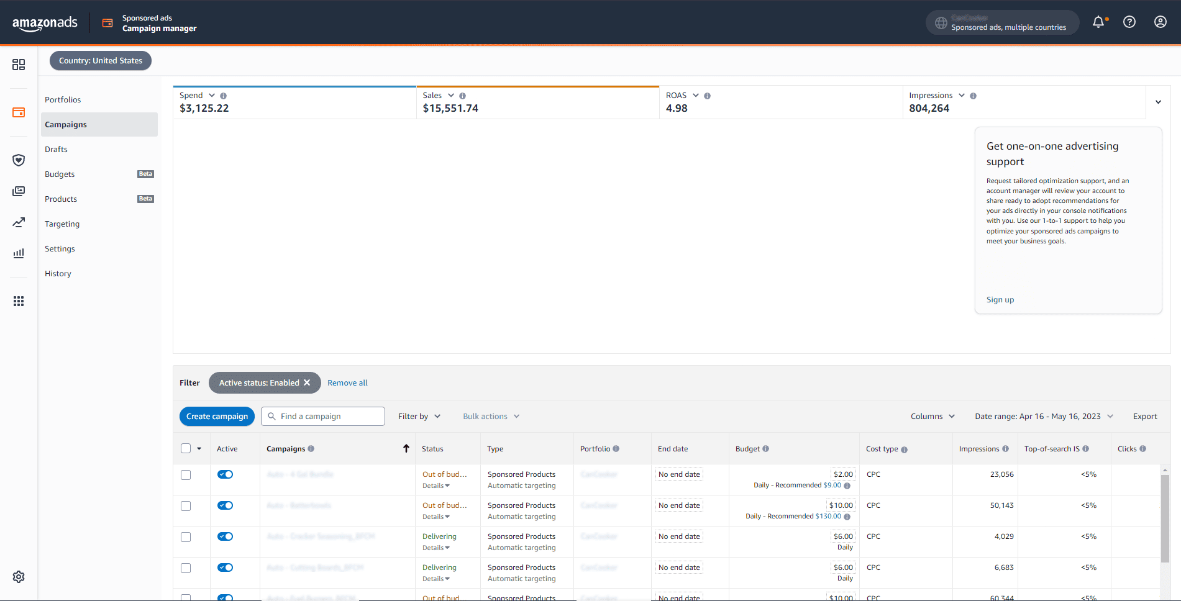Remove the Active status: Enabled filter
1181x601 pixels.
click(307, 382)
